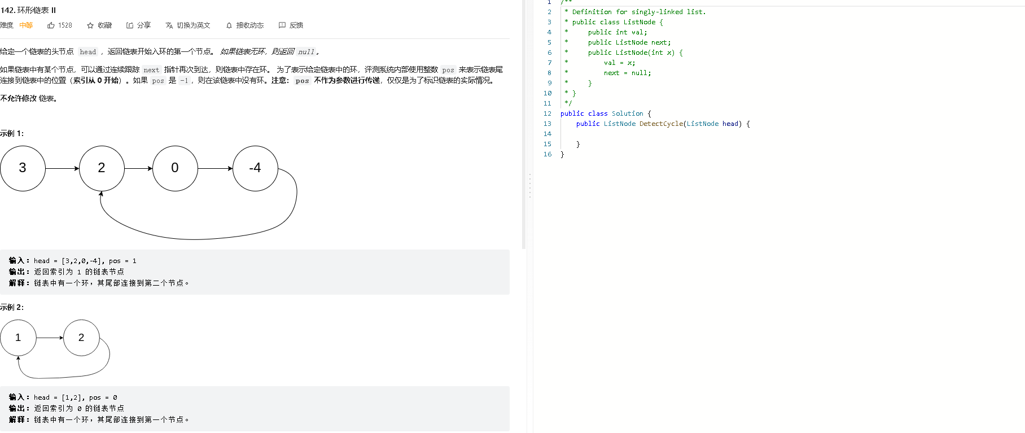Click the translate icon beside 切换为英文
The image size is (1025, 433).
pos(169,25)
